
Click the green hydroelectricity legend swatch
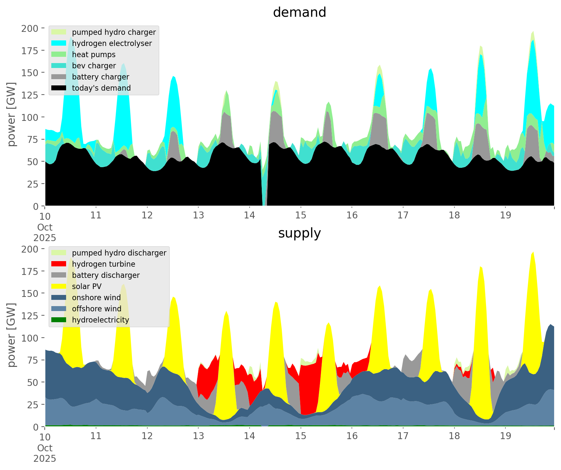tap(59, 320)
